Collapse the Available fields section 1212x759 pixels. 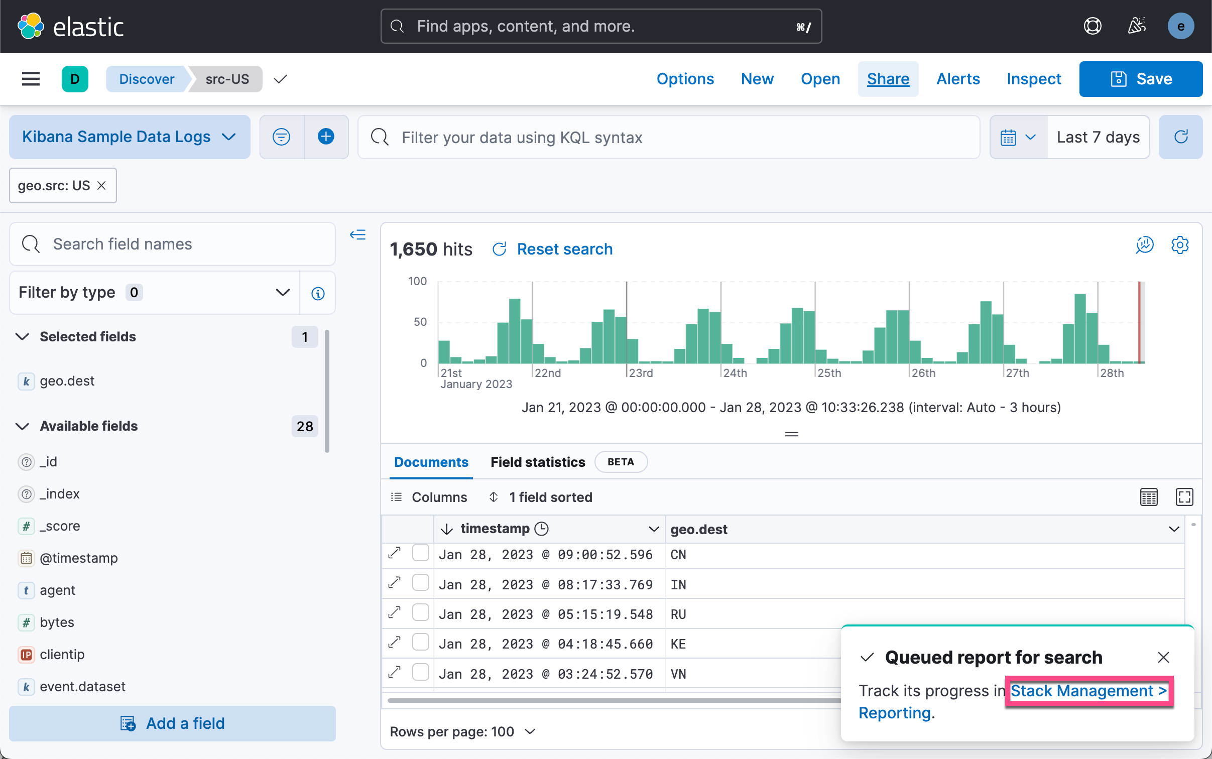click(23, 426)
